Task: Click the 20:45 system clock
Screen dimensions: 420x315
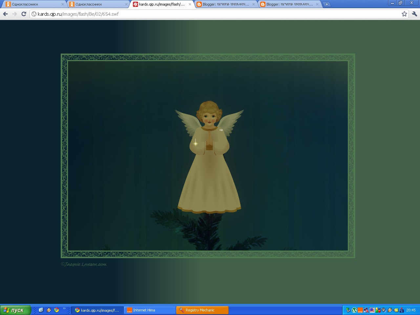Action: click(x=411, y=310)
